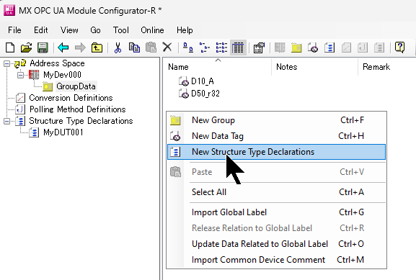Switch to small icons view
Viewport: 416px width, 280px height.
[205, 48]
